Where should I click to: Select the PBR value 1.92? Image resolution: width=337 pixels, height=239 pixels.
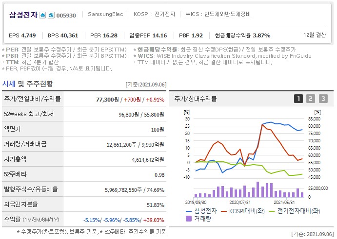point(197,35)
